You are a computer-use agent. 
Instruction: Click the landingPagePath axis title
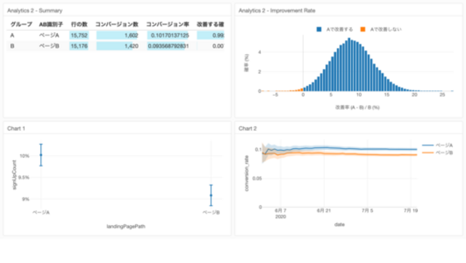[126, 226]
